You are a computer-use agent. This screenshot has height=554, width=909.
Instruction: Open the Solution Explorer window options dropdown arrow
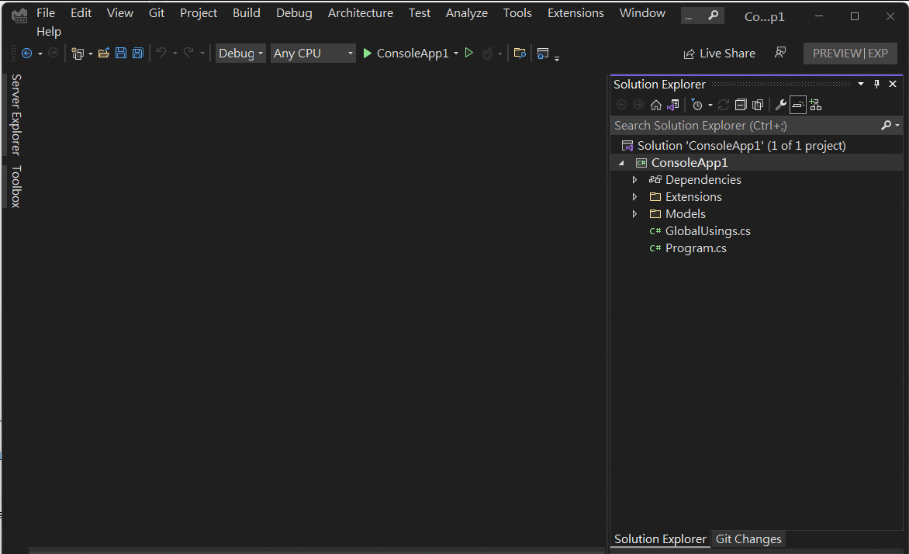pos(861,84)
